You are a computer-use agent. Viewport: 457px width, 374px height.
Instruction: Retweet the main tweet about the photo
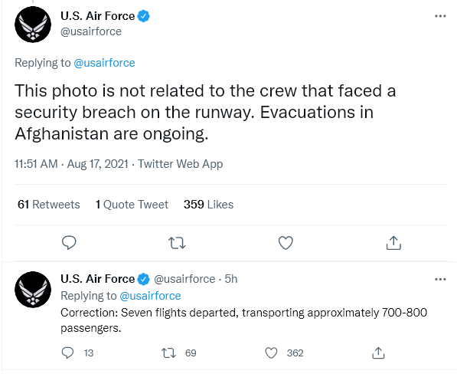tap(177, 243)
